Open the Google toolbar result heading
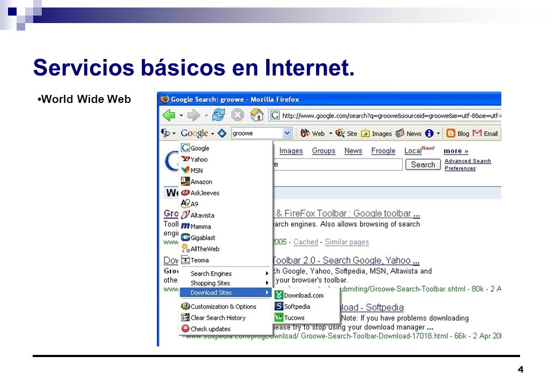 pos(347,213)
